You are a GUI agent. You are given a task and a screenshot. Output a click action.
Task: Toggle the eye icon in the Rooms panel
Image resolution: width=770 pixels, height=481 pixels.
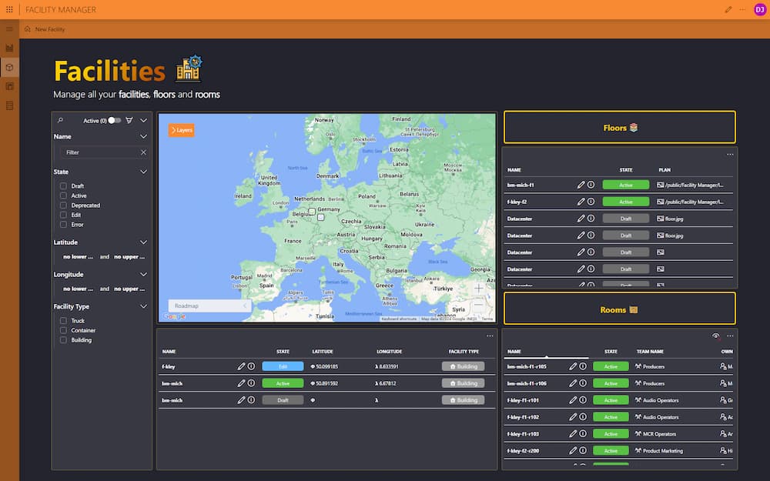point(716,336)
